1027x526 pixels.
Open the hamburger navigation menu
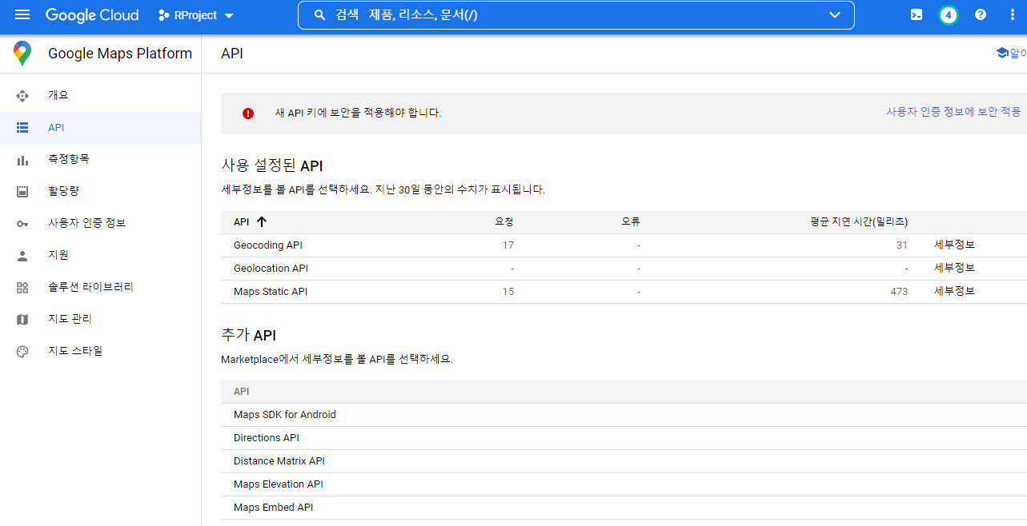pyautogui.click(x=22, y=15)
